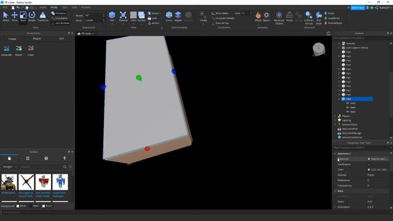Image resolution: width=393 pixels, height=221 pixels.
Task: Insert a LocalScript
Action: pyautogui.click(x=332, y=18)
